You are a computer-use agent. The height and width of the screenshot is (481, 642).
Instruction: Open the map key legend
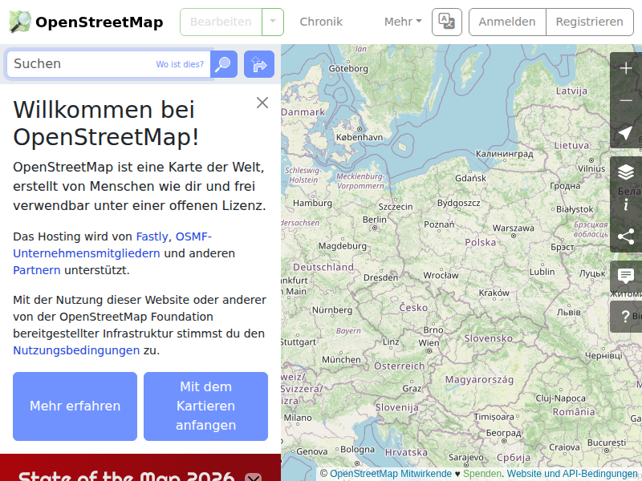tap(626, 204)
